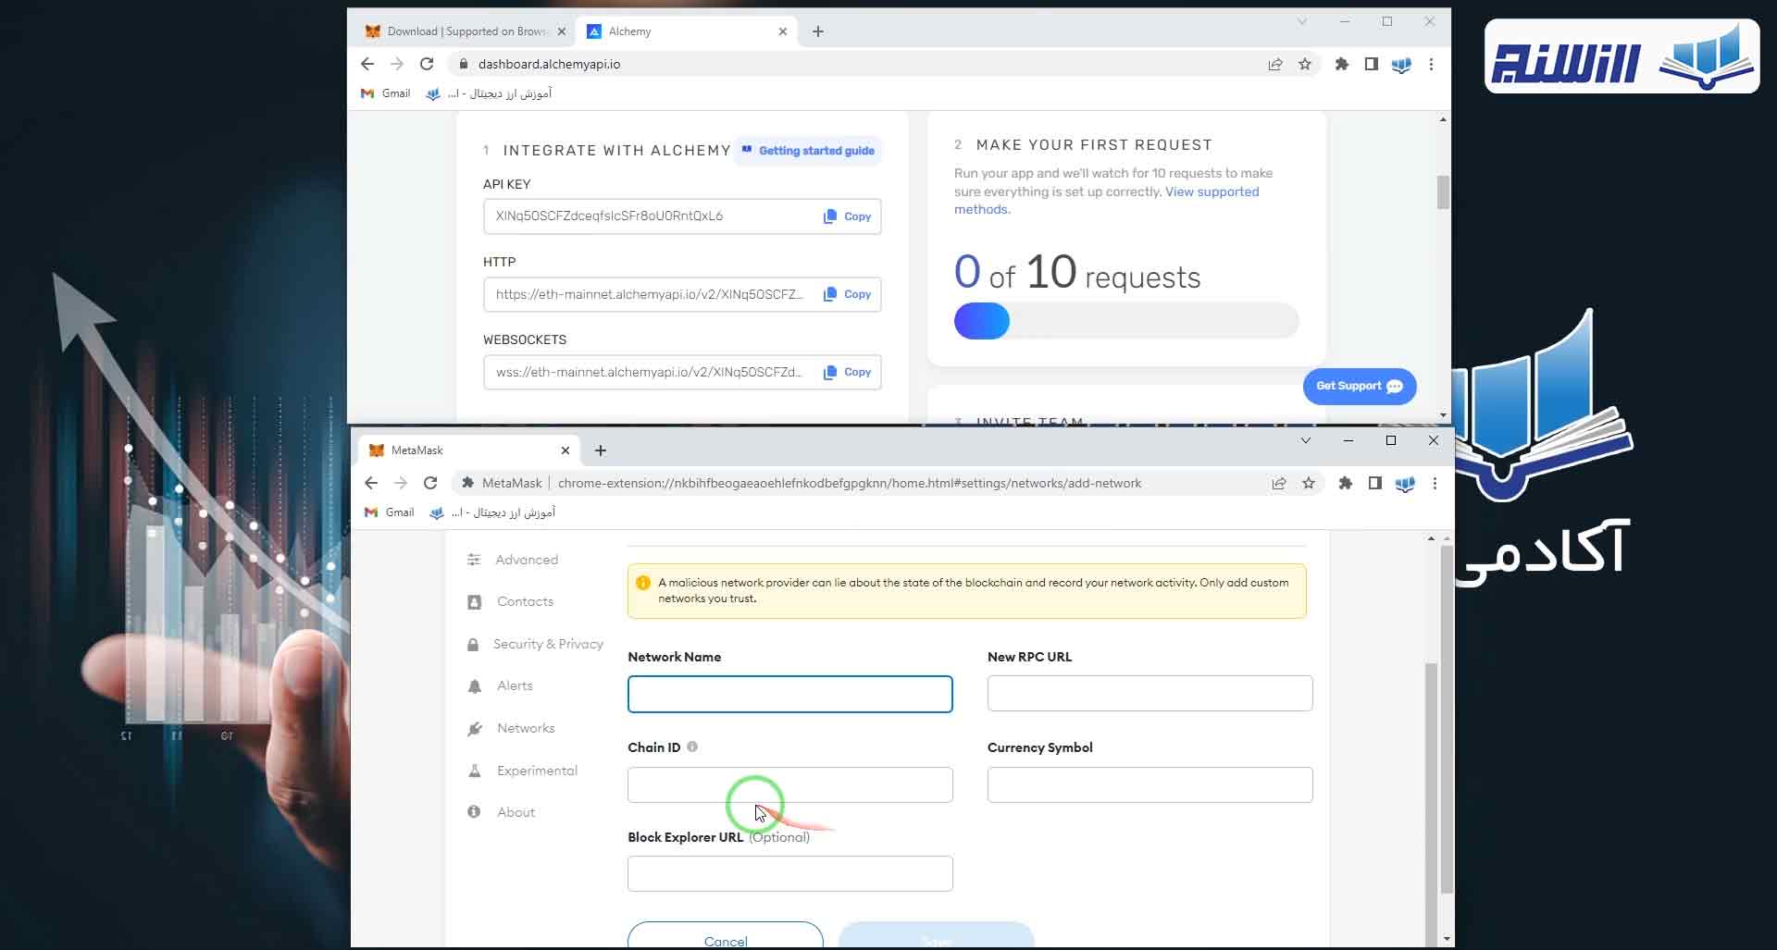Toggle the side panel in Alchemy window
The height and width of the screenshot is (950, 1777).
point(1372,64)
